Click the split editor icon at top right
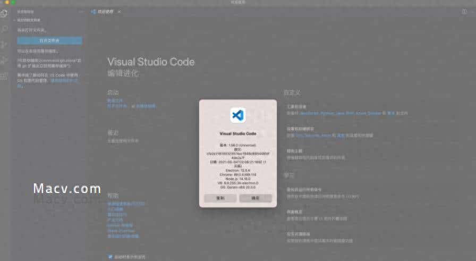 [464, 12]
